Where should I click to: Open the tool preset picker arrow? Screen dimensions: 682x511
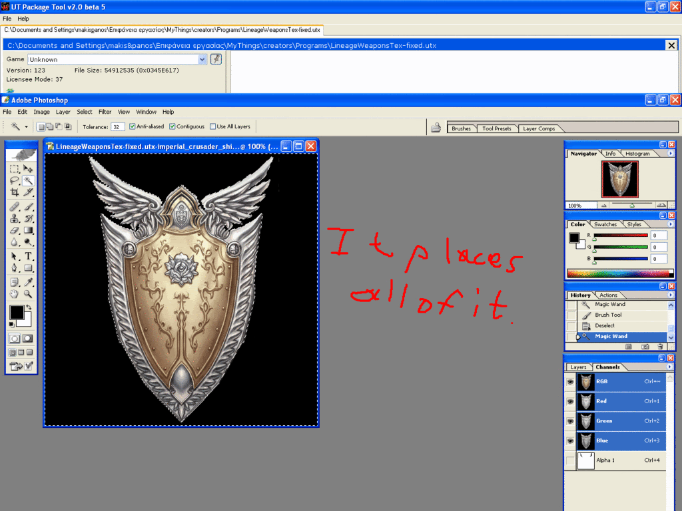click(x=27, y=126)
